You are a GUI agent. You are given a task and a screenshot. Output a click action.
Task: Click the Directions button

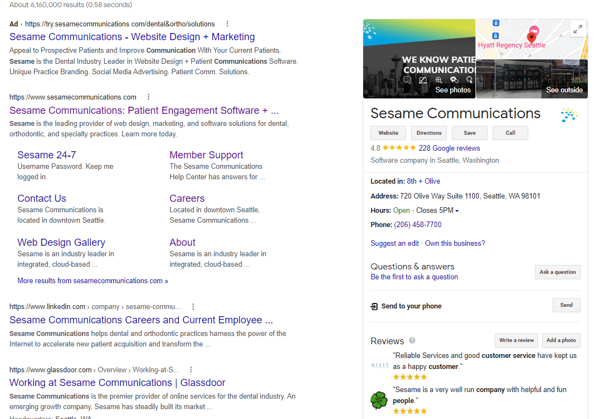coord(429,133)
